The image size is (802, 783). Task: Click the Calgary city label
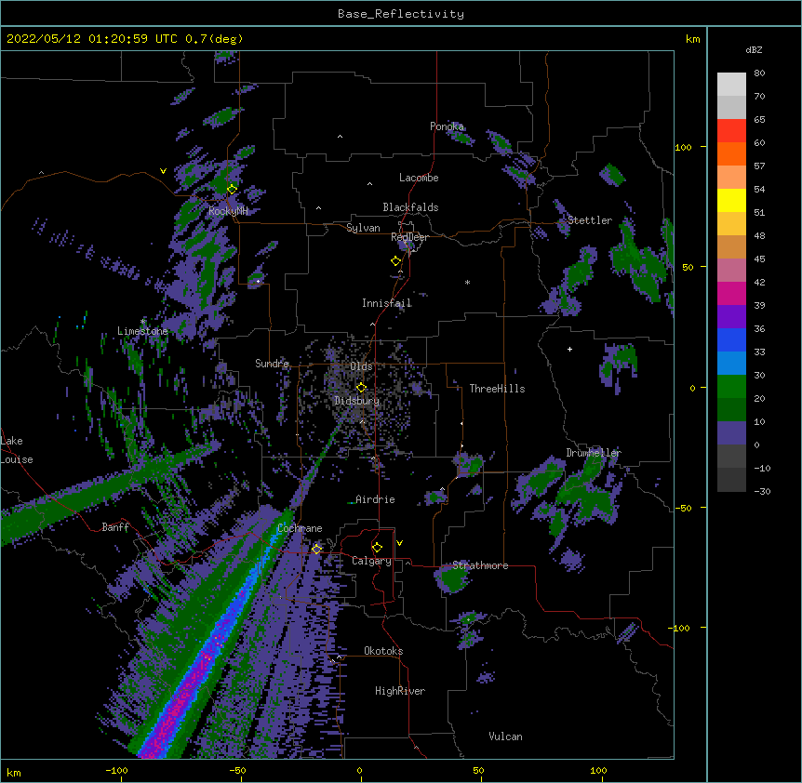click(371, 561)
